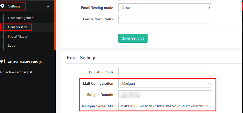
Task: Focus the FiercePhish Prefix field
Action: [165, 19]
